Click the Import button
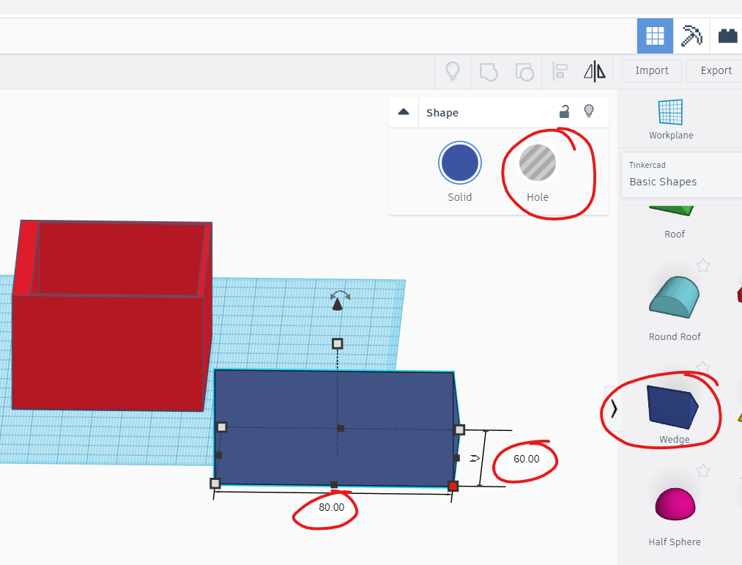 click(652, 70)
